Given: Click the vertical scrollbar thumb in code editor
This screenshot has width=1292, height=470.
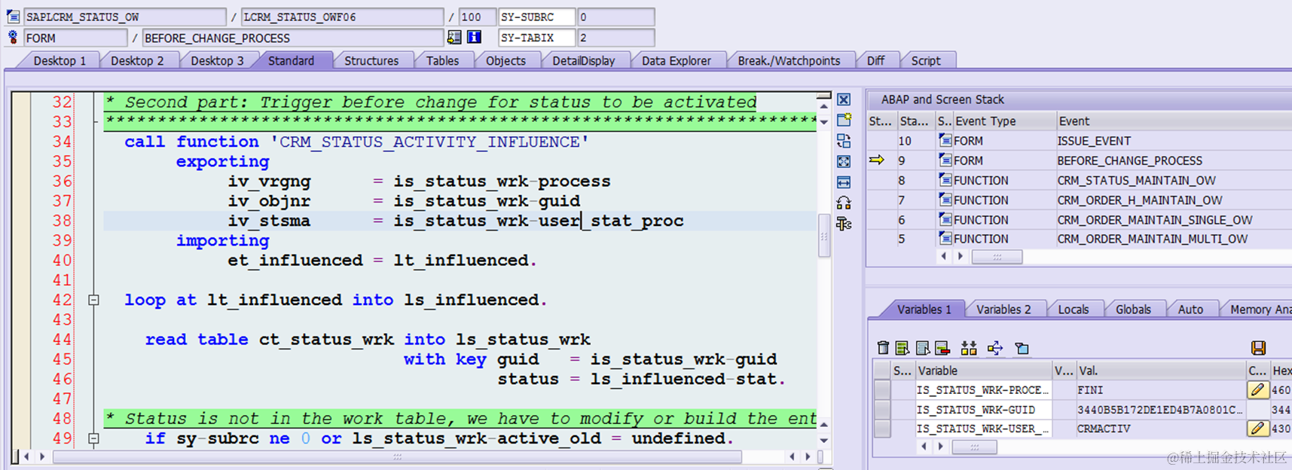Looking at the screenshot, I should coord(823,235).
